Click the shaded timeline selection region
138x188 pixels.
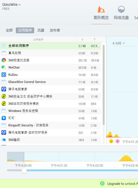coord(16,156)
